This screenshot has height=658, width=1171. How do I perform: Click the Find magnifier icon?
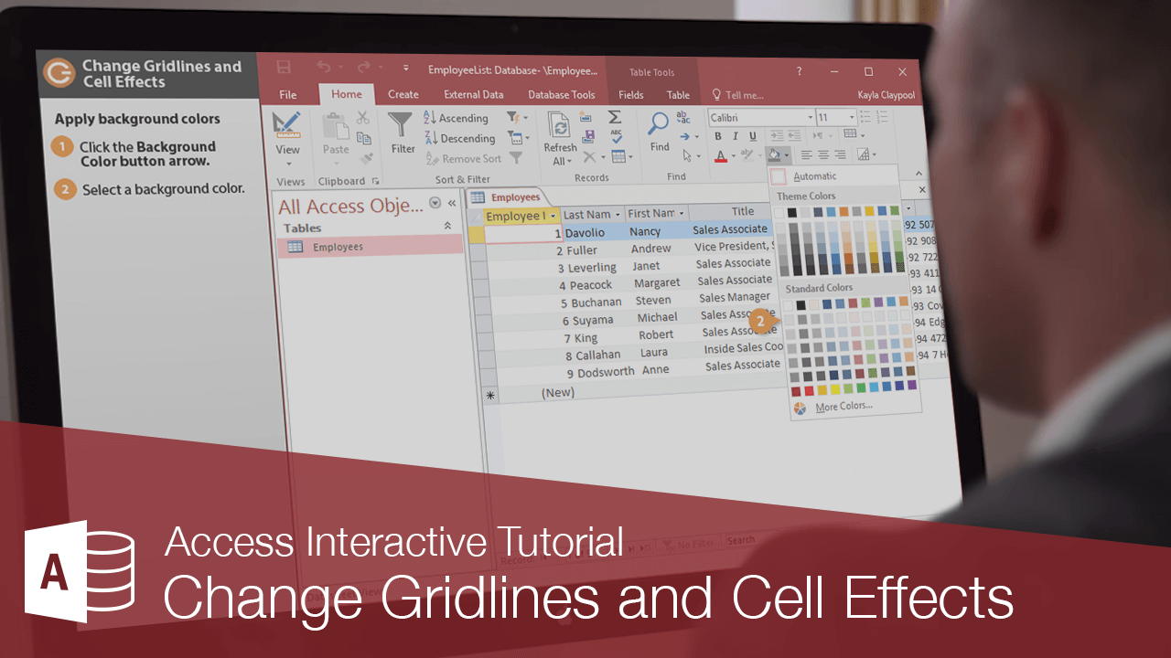click(x=658, y=121)
